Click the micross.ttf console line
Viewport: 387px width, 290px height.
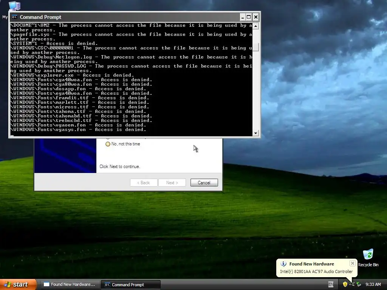80,107
